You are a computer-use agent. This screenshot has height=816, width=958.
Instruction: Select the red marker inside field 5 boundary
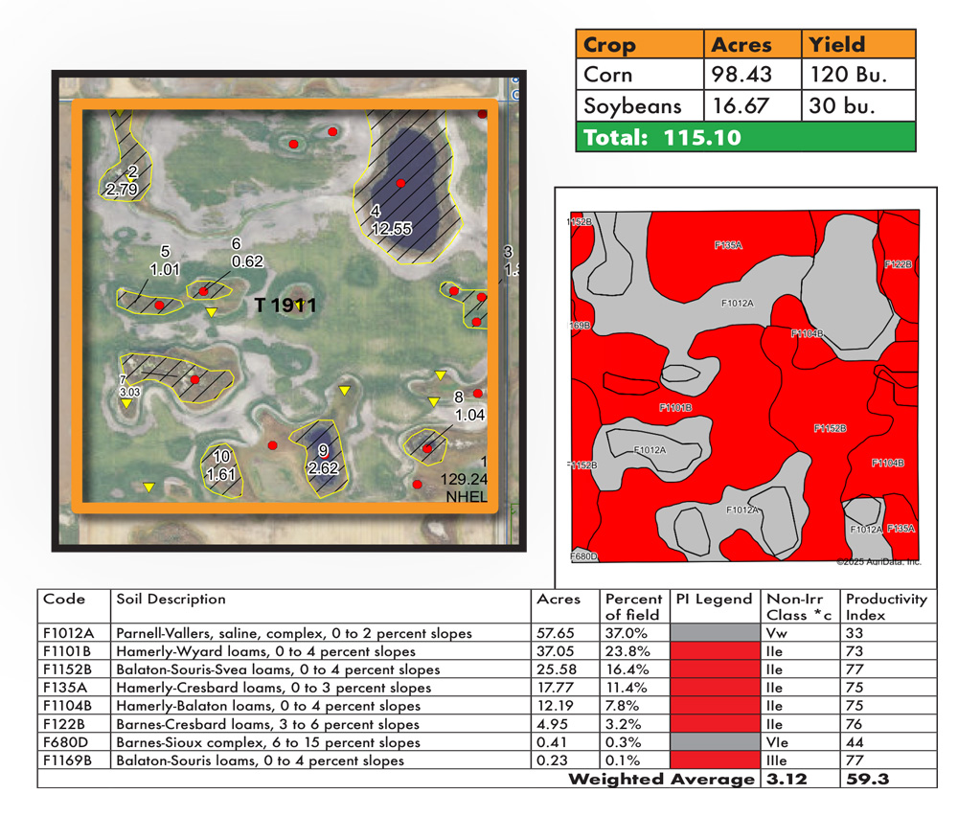[160, 305]
